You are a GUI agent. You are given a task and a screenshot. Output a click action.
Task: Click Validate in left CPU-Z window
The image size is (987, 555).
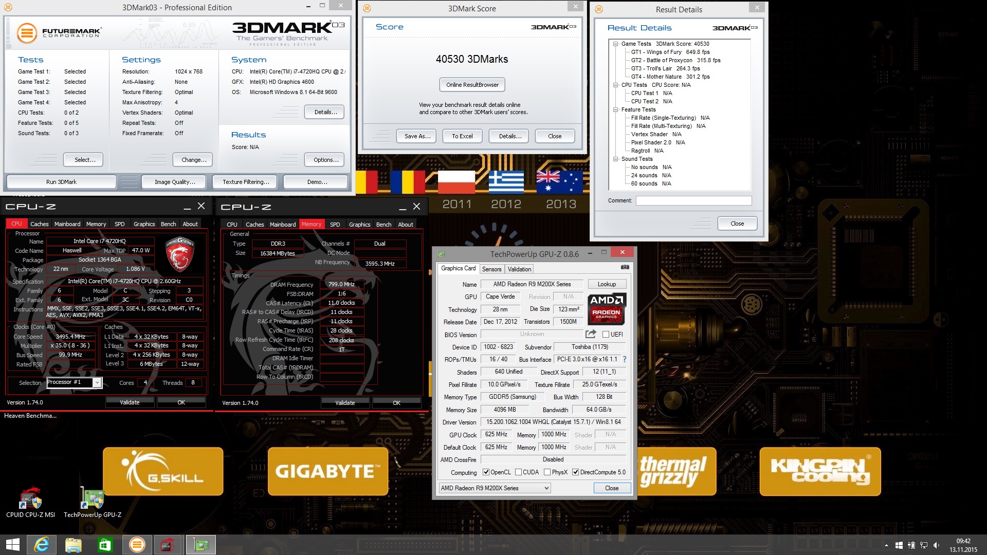coord(130,402)
